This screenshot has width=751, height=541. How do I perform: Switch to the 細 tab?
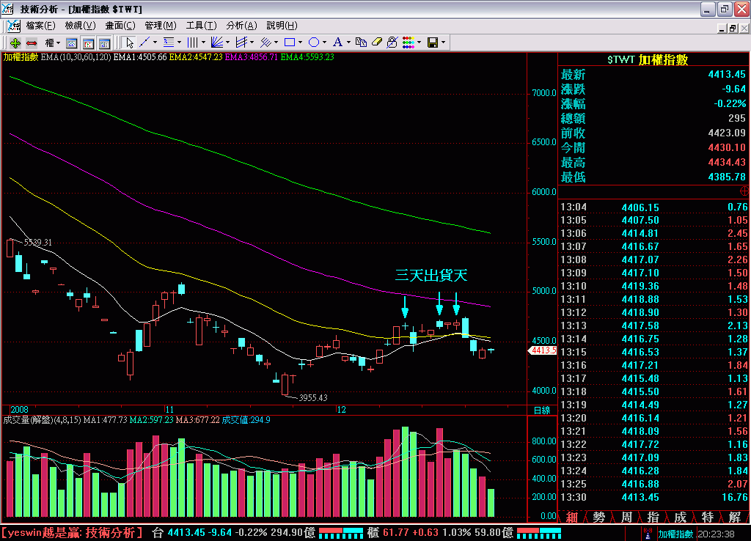tap(571, 517)
